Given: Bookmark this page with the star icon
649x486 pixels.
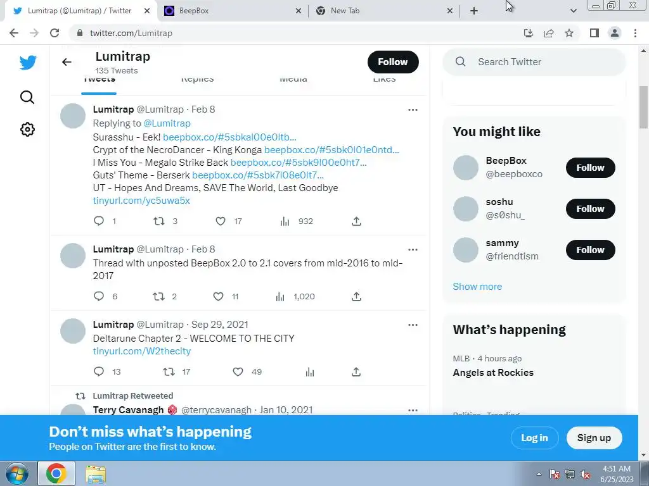Looking at the screenshot, I should pyautogui.click(x=569, y=33).
